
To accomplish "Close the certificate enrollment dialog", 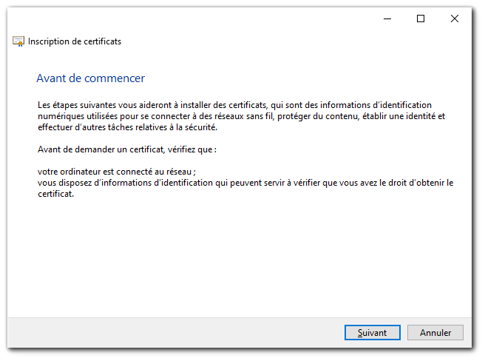I will [455, 19].
